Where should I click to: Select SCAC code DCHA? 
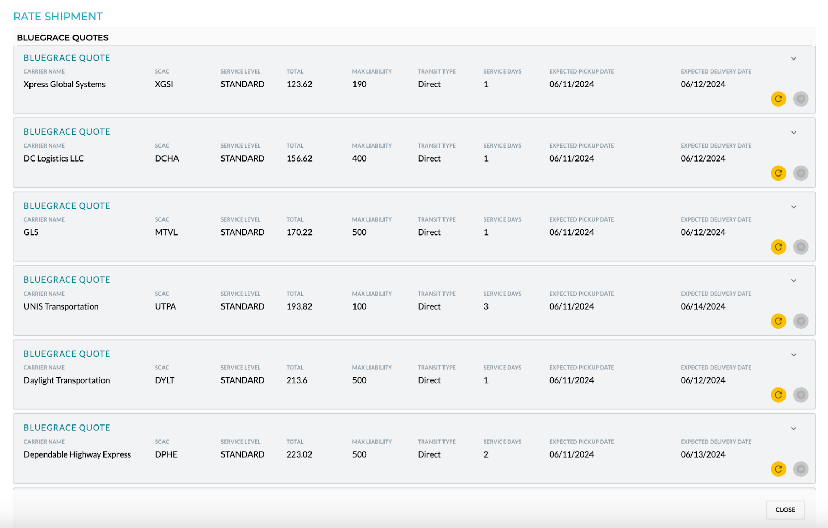167,158
